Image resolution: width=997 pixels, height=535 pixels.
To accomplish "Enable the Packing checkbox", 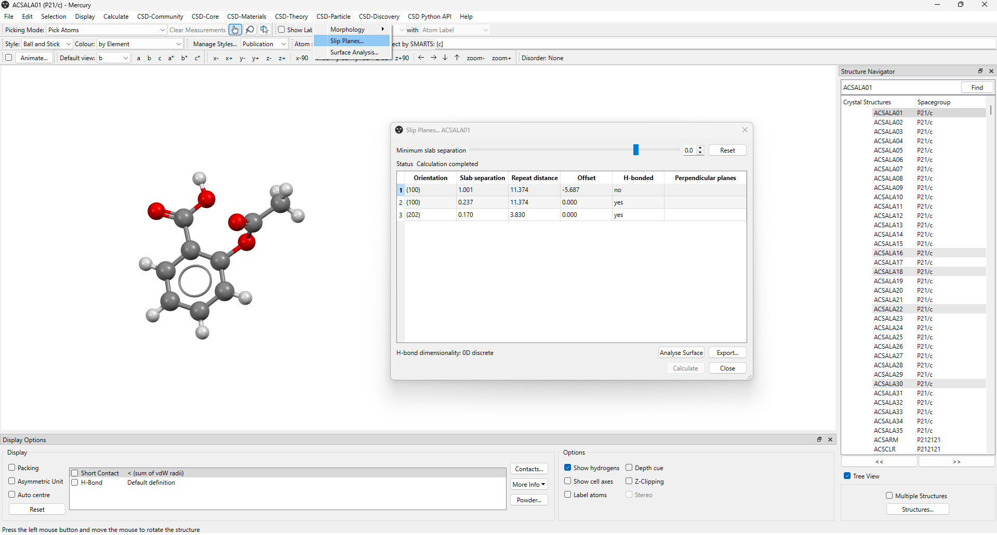I will pos(11,468).
